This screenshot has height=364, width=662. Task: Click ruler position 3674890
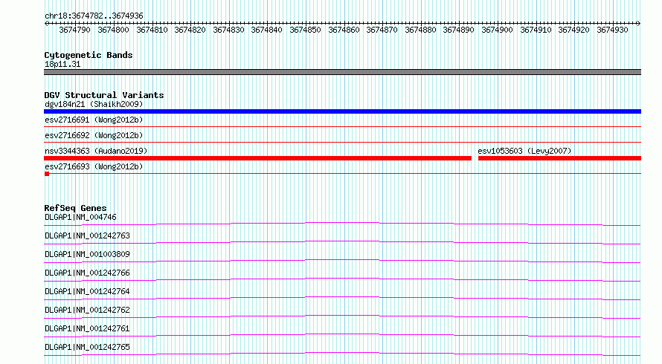point(458,30)
